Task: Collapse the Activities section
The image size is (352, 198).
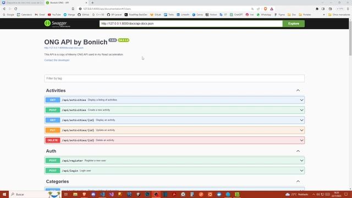Action: 298,90
